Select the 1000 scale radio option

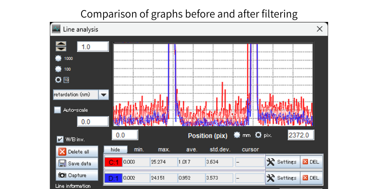[58, 58]
